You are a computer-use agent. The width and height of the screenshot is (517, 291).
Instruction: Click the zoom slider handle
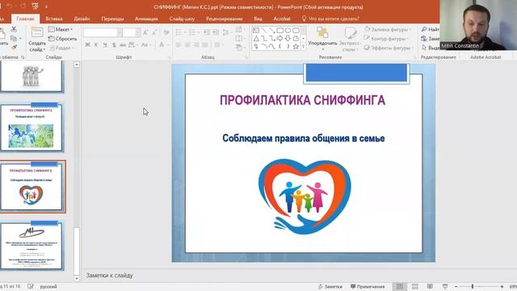(x=473, y=286)
